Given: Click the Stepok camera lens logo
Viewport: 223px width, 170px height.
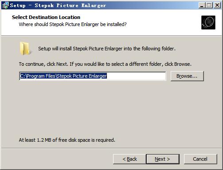Looking at the screenshot, I should click(208, 23).
